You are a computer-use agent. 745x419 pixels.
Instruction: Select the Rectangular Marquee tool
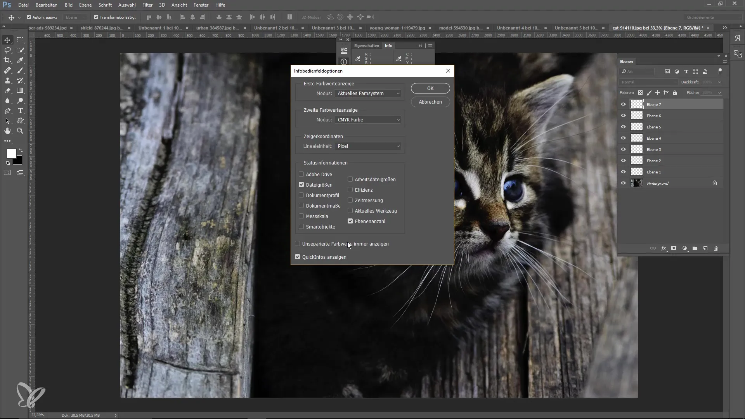tap(21, 40)
